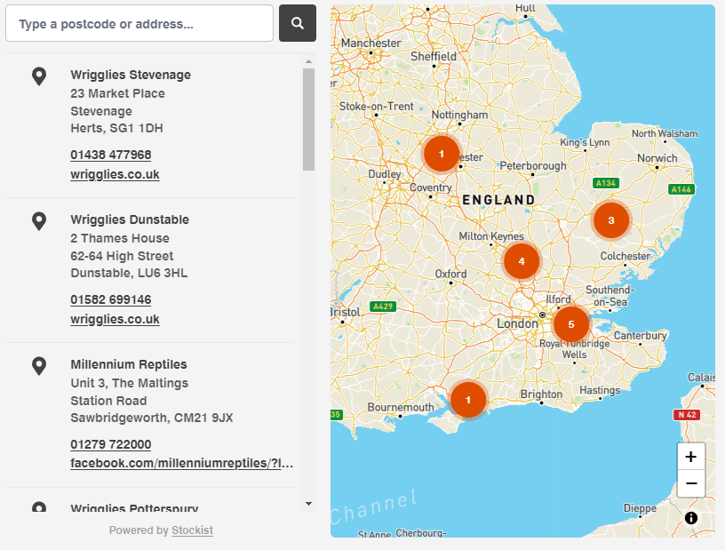The height and width of the screenshot is (550, 725).
Task: Click scroll up arrow of store list
Action: click(308, 61)
